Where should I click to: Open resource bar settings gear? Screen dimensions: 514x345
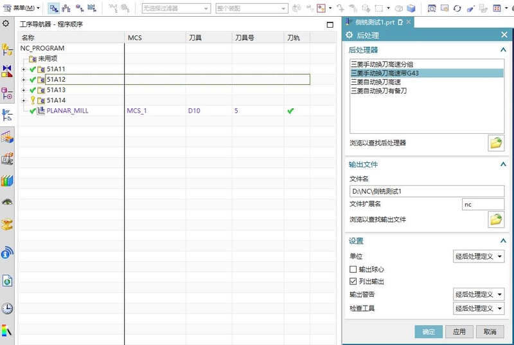(x=6, y=23)
